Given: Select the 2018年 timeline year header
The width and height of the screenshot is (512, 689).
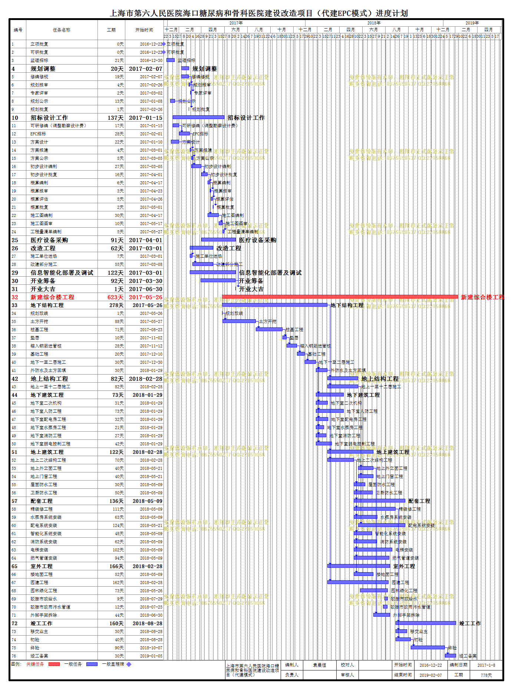Looking at the screenshot, I should coord(374,23).
